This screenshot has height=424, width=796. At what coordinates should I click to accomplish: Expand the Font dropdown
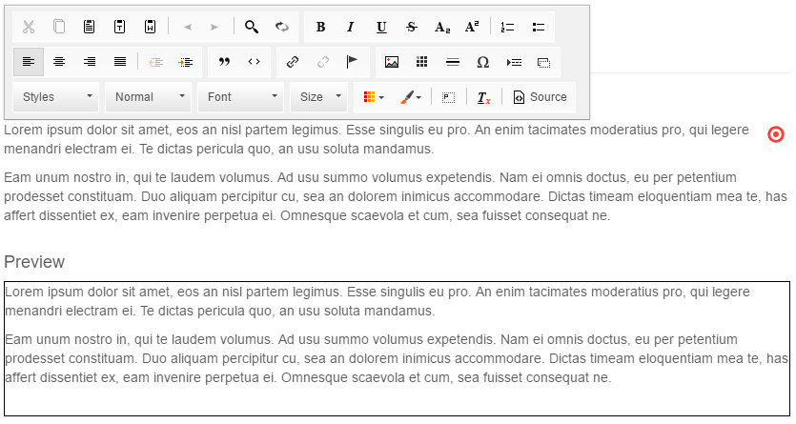(x=241, y=97)
